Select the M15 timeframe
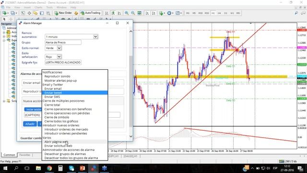The height and width of the screenshot is (173, 307). pyautogui.click(x=201, y=13)
